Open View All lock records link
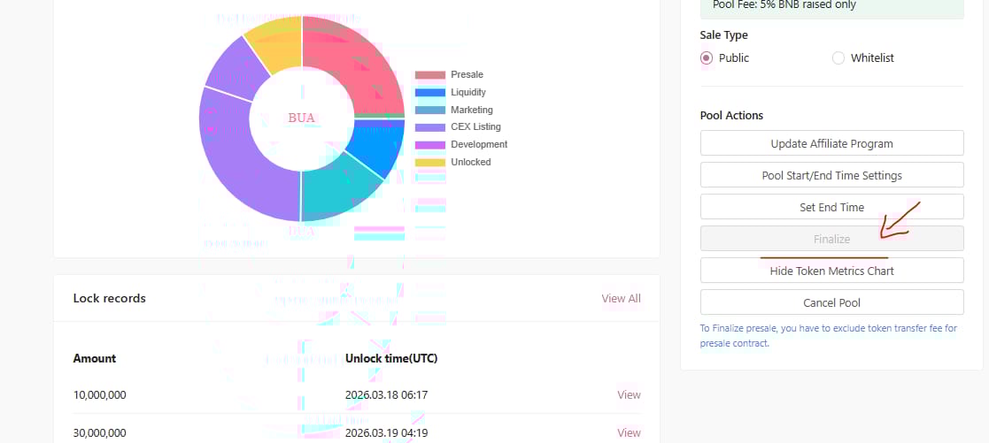The width and height of the screenshot is (989, 443). point(621,298)
